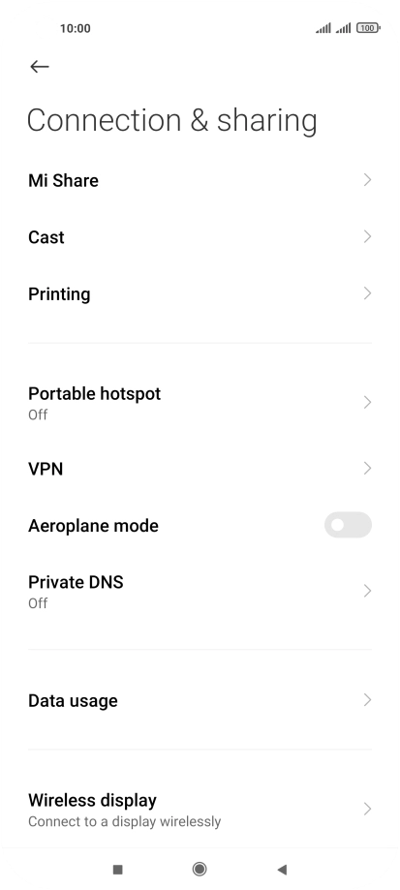Open chevron next to Printing

tap(367, 293)
